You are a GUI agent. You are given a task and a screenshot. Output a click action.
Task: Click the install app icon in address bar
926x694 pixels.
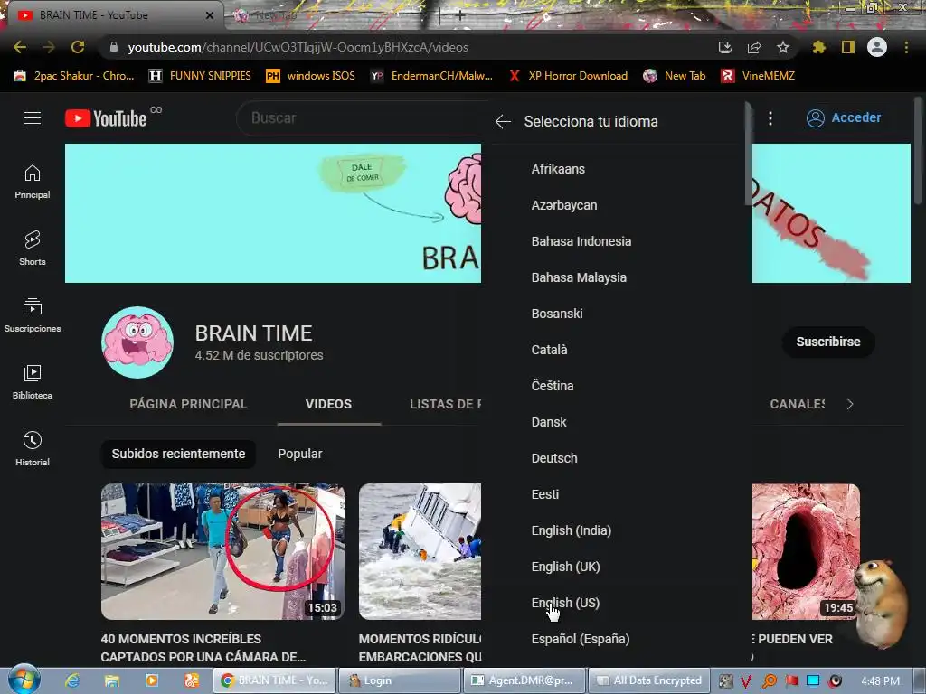pos(725,47)
